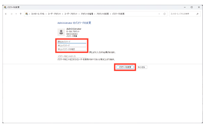This screenshot has width=205, height=128.
Task: Click the パスワードの変更 button
Action: point(125,67)
